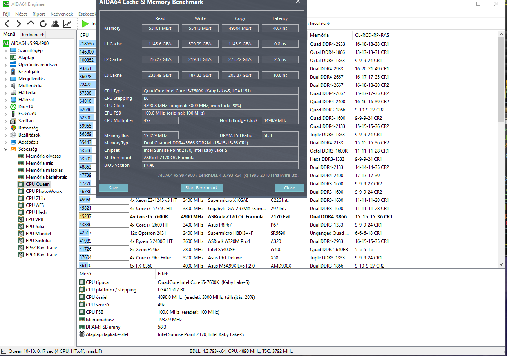
Task: Click the CL-RCD-RP-RAS column header
Action: point(372,35)
